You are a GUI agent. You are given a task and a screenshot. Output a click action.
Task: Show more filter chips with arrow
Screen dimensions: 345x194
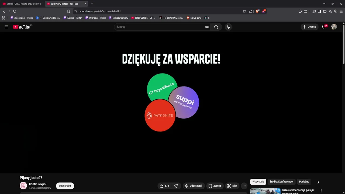pyautogui.click(x=318, y=182)
